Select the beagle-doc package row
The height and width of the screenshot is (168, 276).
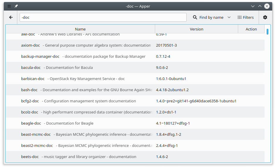31,123
